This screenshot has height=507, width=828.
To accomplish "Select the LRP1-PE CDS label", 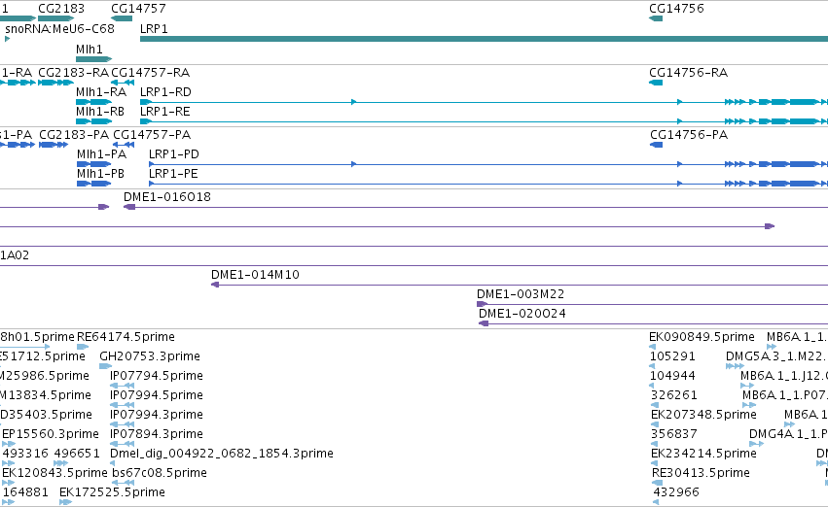I will tap(173, 174).
